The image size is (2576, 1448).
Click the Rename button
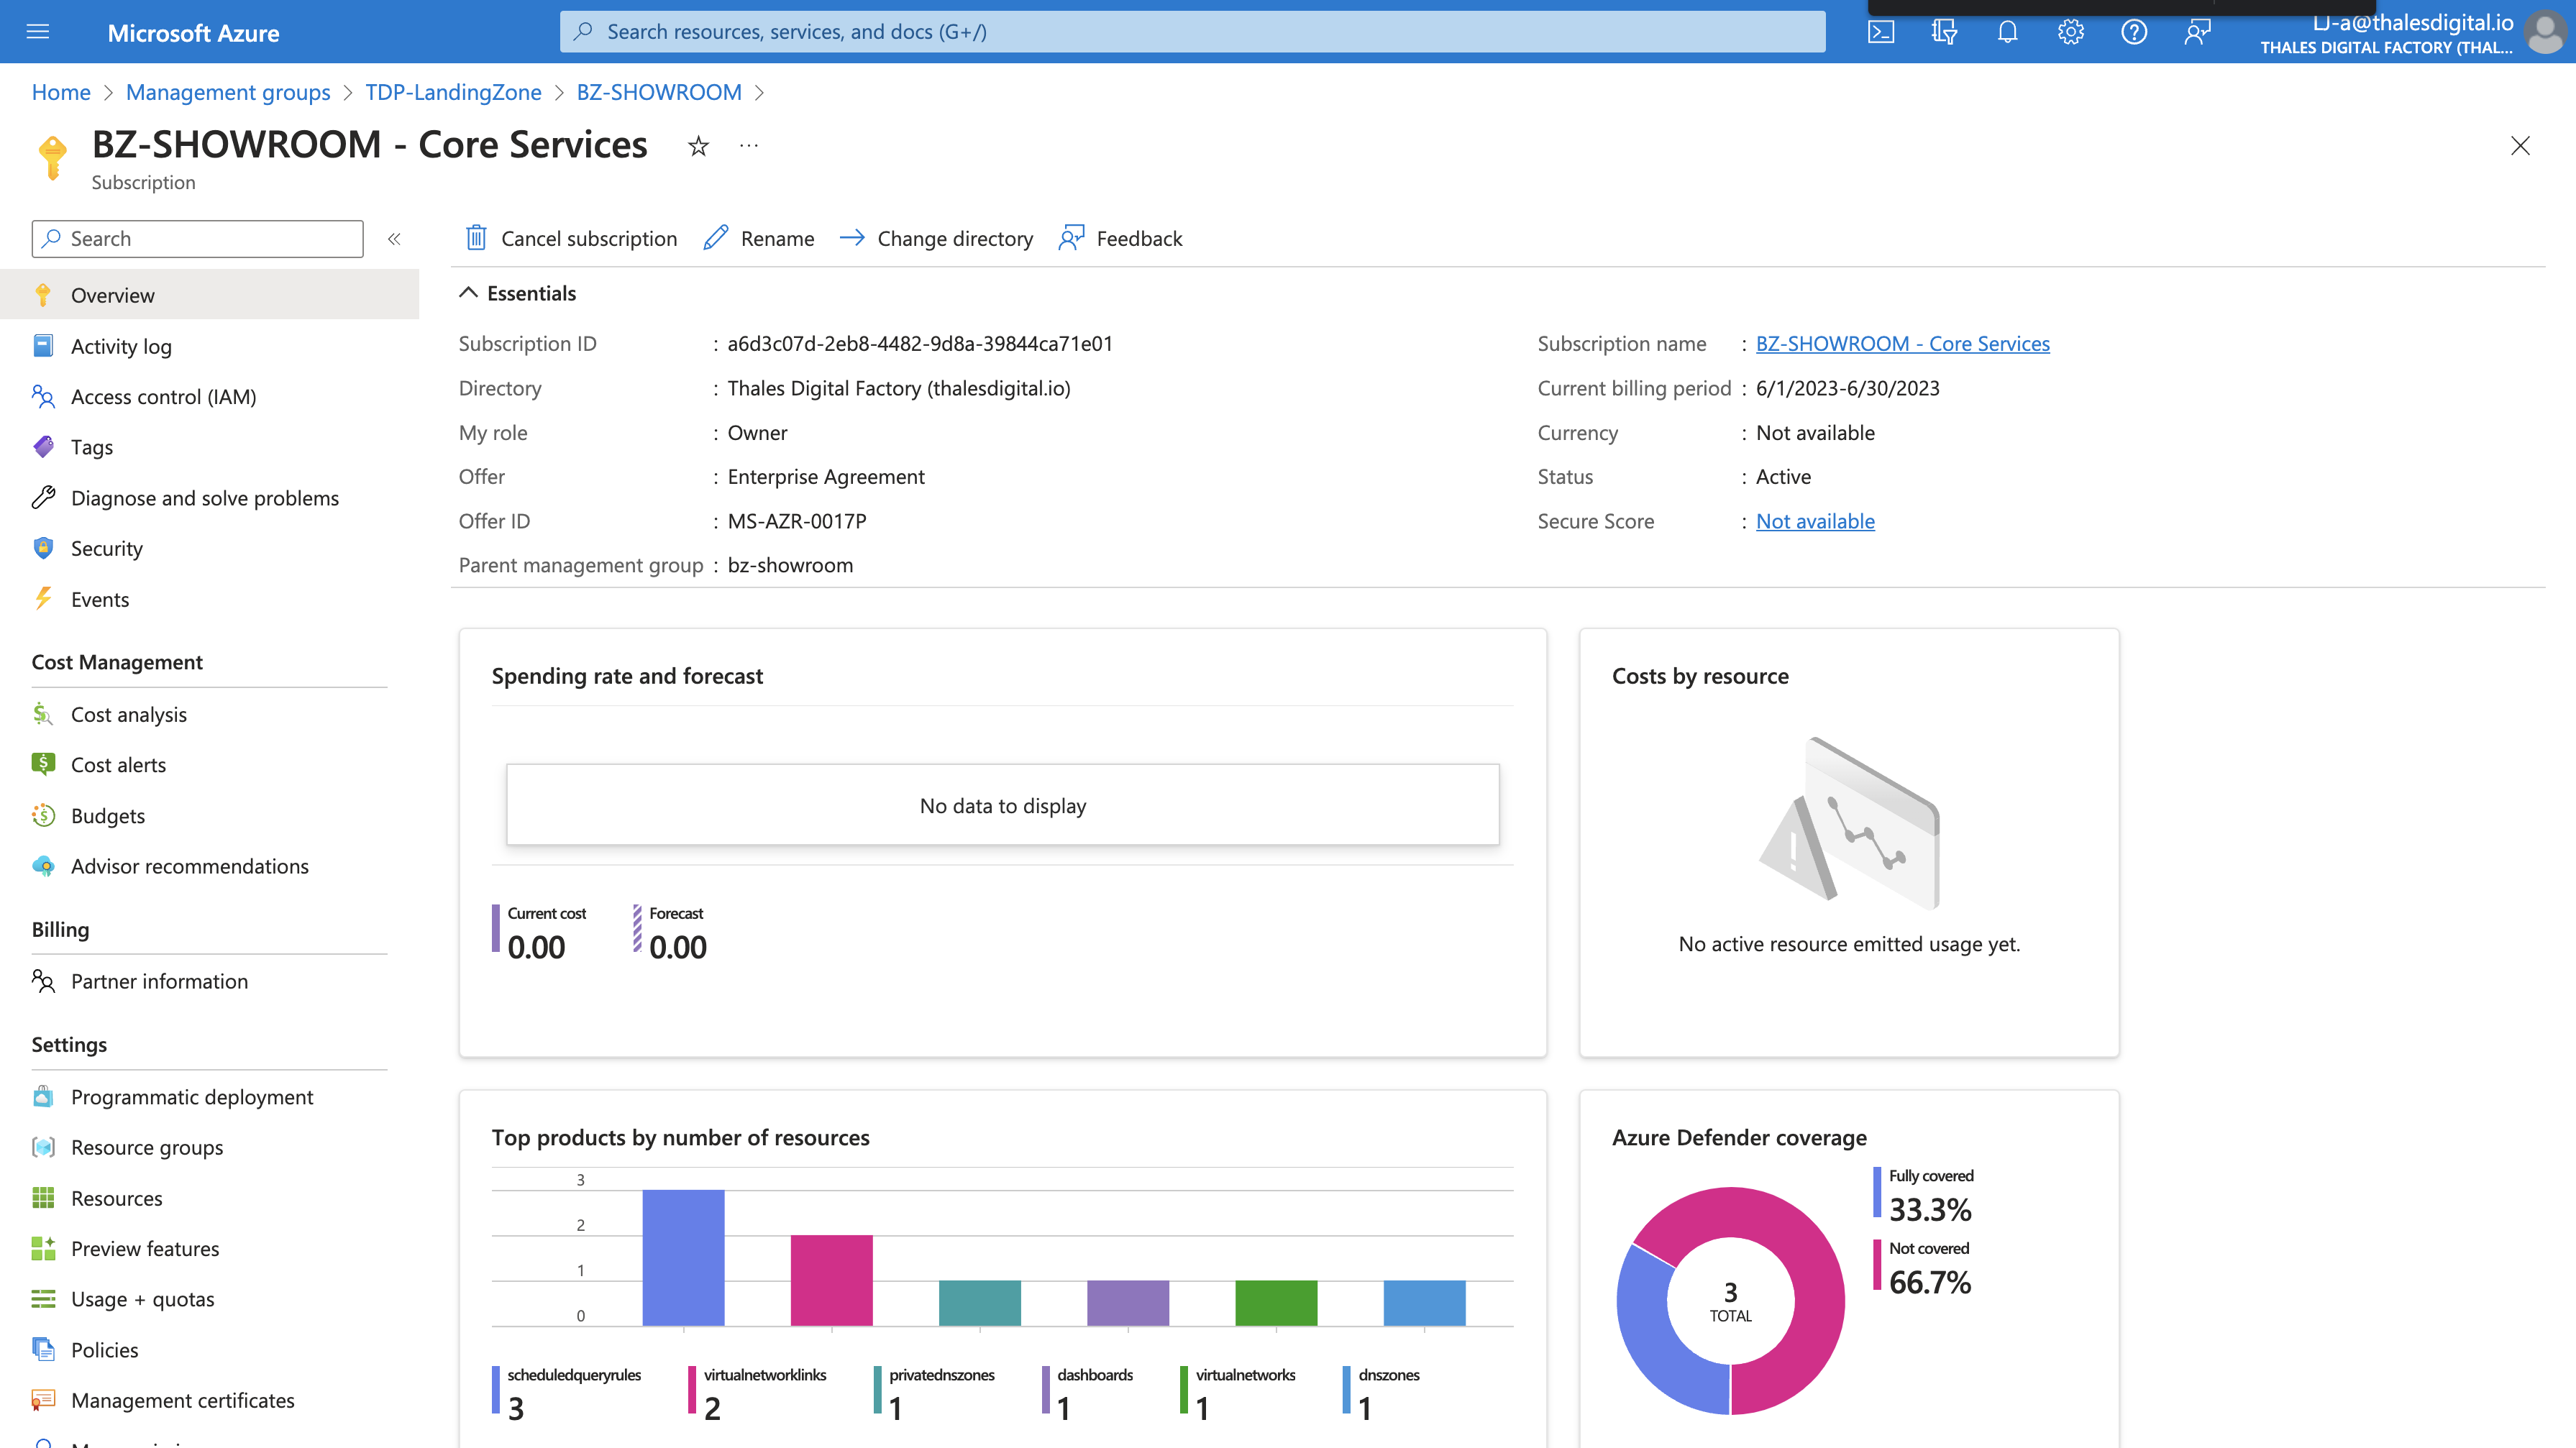coord(759,238)
